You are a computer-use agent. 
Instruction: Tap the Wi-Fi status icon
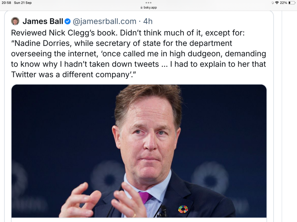point(277,3)
